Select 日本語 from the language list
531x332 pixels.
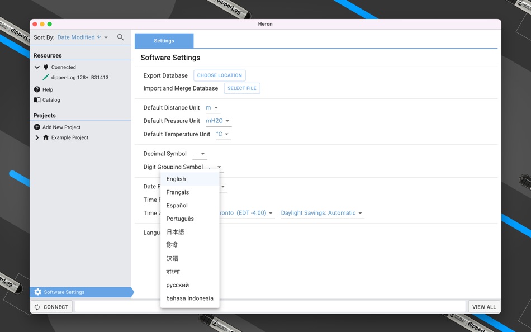point(189,232)
